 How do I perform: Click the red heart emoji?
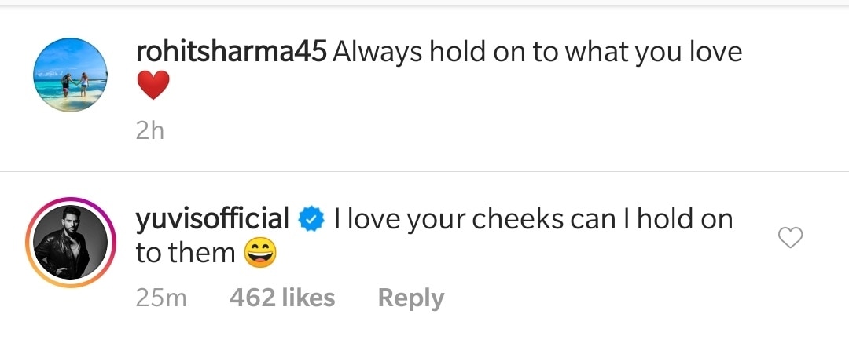153,85
